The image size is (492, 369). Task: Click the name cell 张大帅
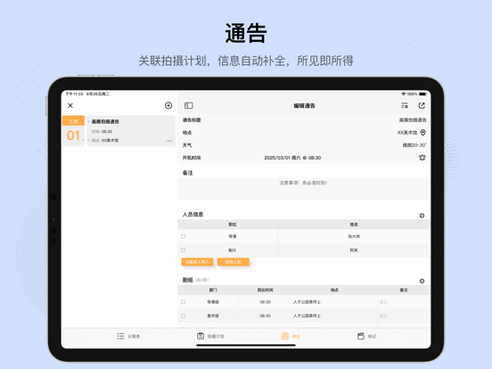point(354,236)
